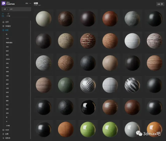The height and width of the screenshot is (141, 166).
Task: Click the Chaos Cosmos logo icon
Action: (x=4, y=3)
